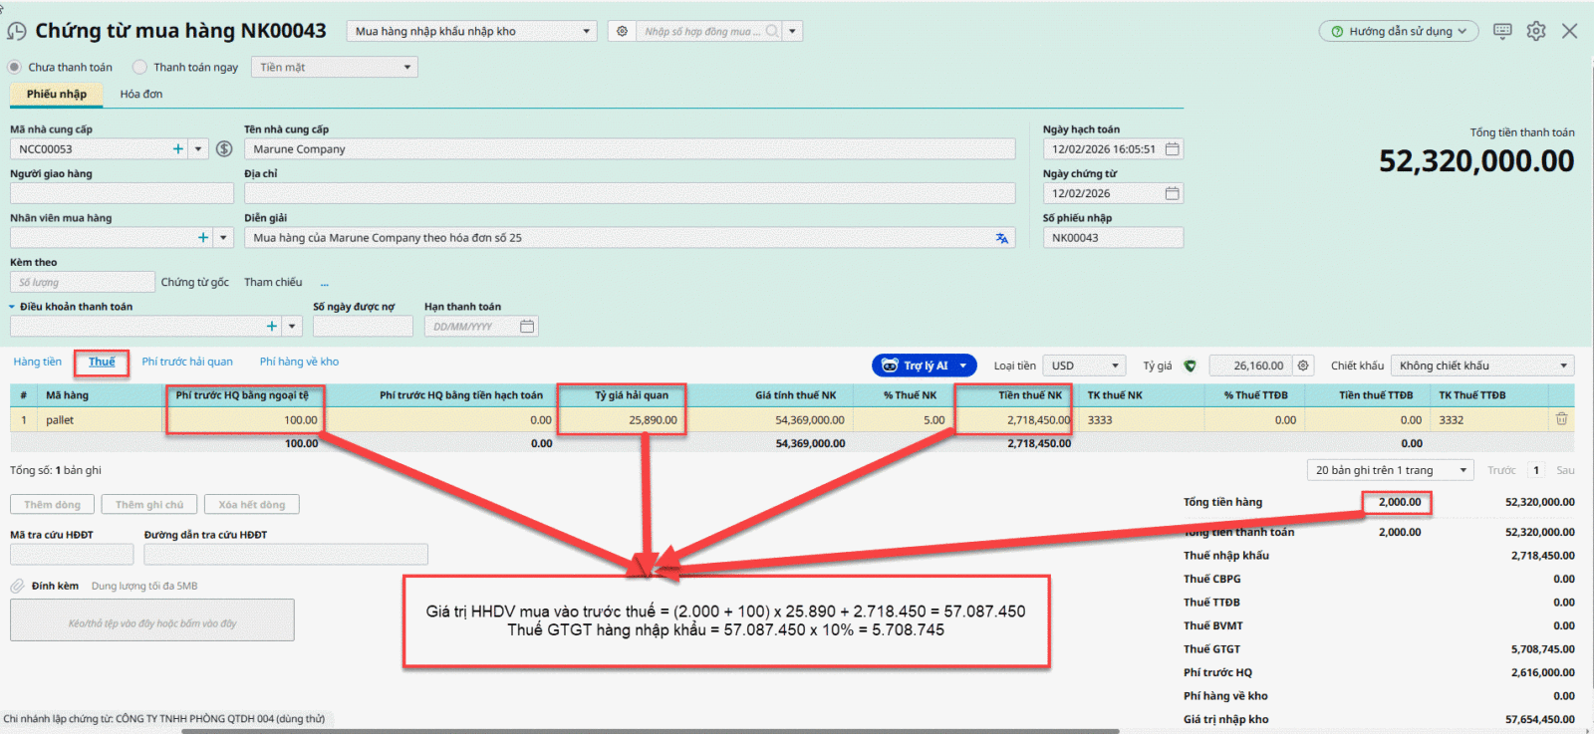Click the keyboard shortcuts icon
This screenshot has height=734, width=1594.
pos(1502,31)
